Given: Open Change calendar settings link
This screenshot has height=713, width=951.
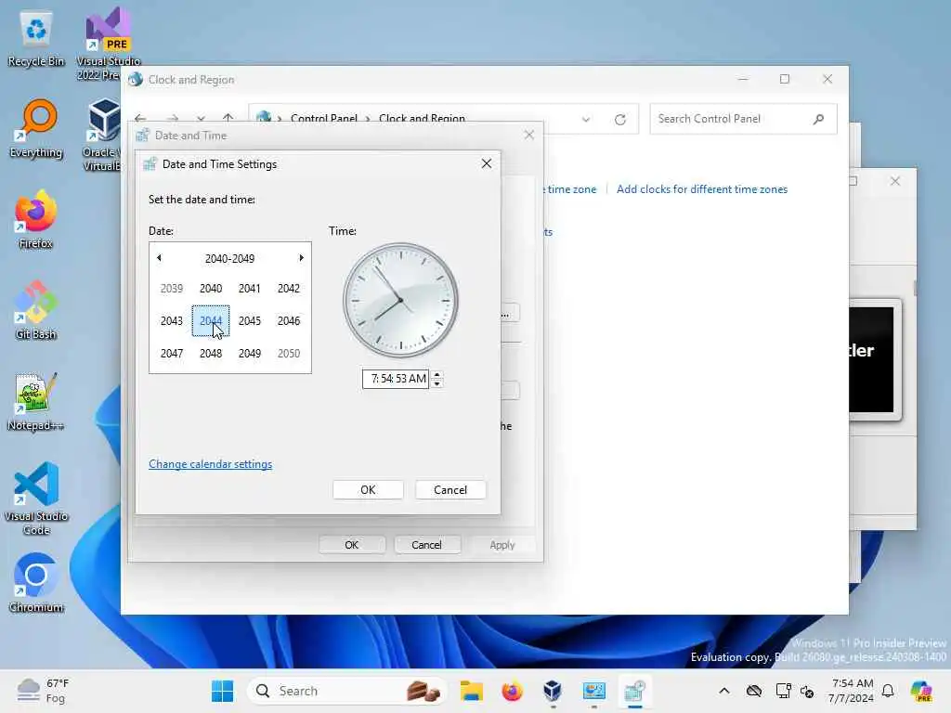Looking at the screenshot, I should point(211,464).
